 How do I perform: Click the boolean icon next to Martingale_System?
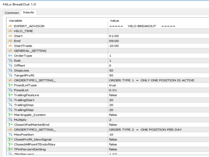[x=10, y=115]
